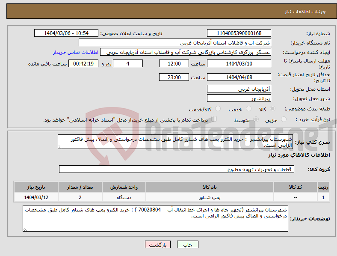Click the بازگشت (back) button
The height and width of the screenshot is (256, 337).
pos(158,244)
